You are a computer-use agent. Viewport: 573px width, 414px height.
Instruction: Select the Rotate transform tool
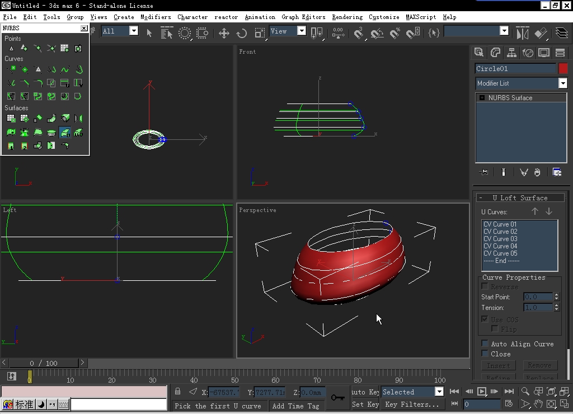click(x=242, y=33)
